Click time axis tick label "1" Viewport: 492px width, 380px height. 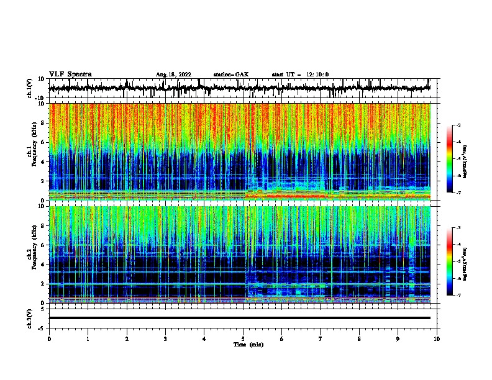pos(88,338)
